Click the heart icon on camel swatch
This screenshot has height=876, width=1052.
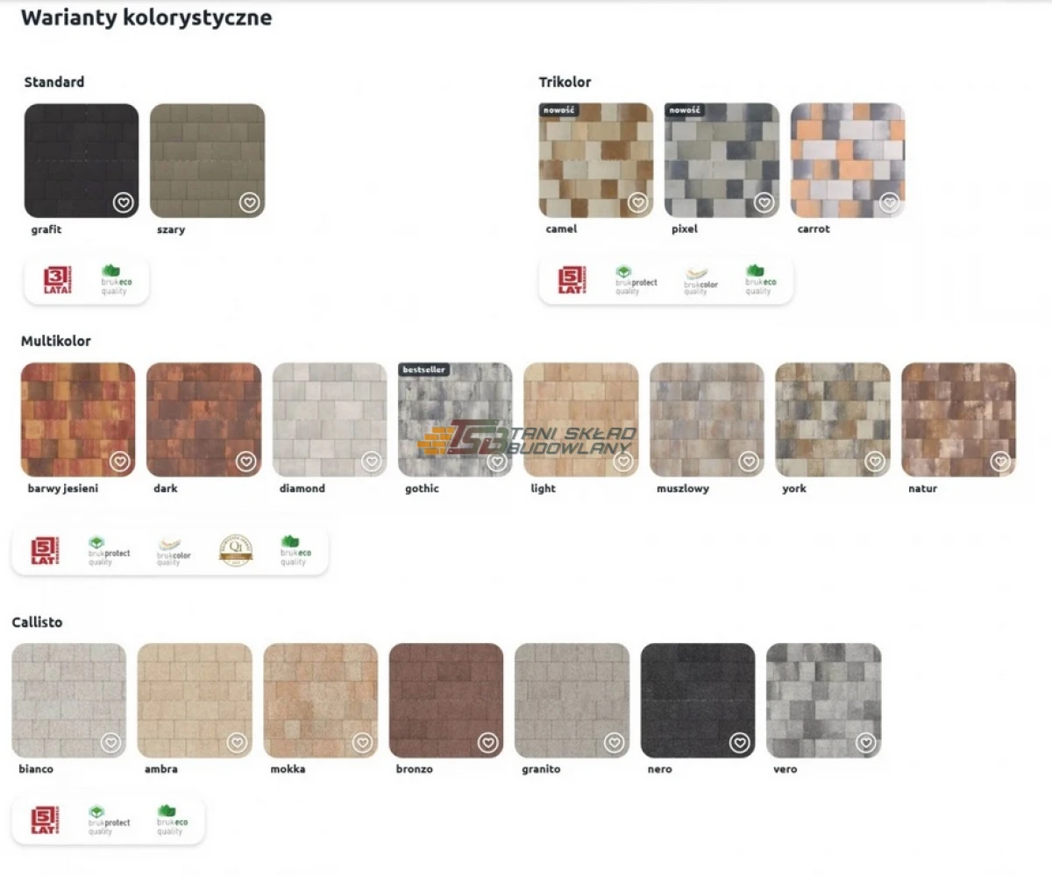coord(638,203)
